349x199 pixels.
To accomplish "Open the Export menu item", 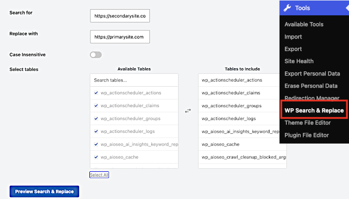I will [293, 49].
